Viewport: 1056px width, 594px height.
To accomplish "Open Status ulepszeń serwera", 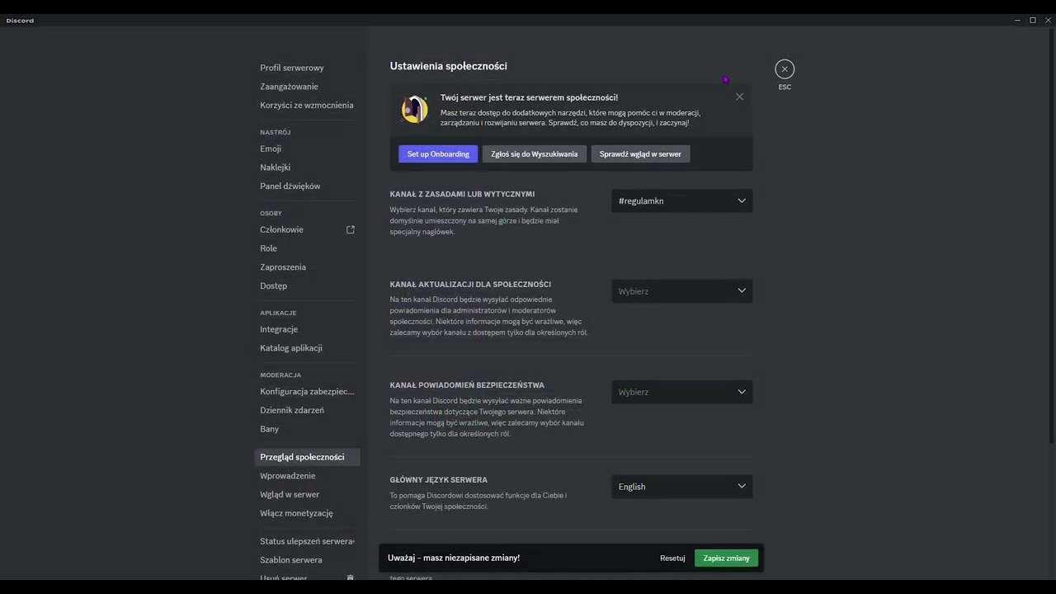I will tap(307, 541).
